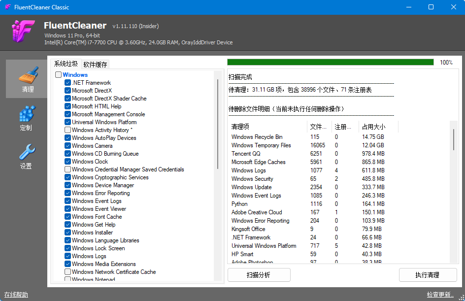Uncheck the Windows Installer checkbox
Image resolution: width=465 pixels, height=301 pixels.
coord(67,233)
